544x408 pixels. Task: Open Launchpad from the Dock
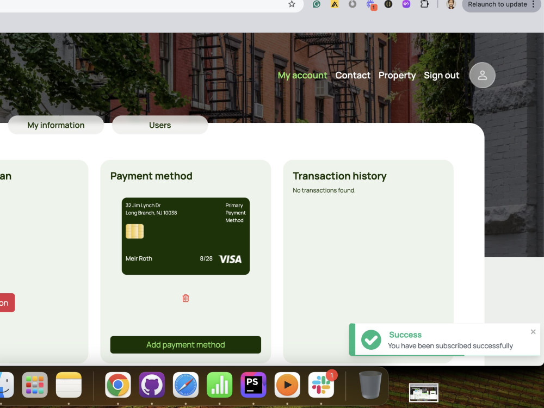coord(35,385)
